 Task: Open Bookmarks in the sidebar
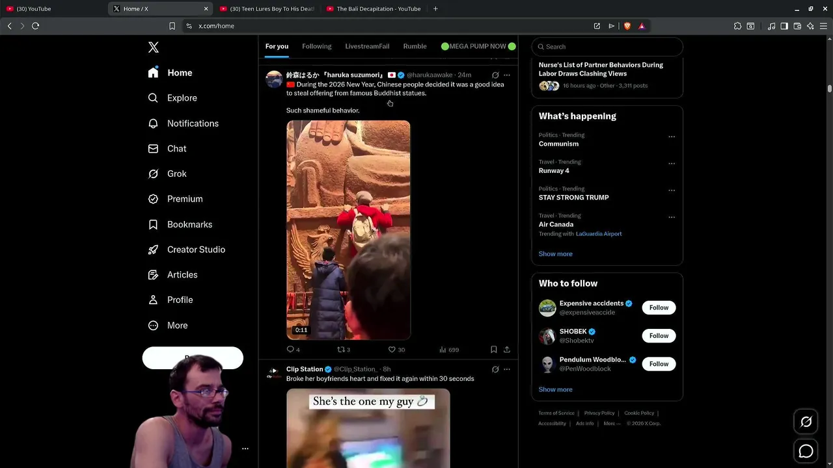[x=180, y=224]
